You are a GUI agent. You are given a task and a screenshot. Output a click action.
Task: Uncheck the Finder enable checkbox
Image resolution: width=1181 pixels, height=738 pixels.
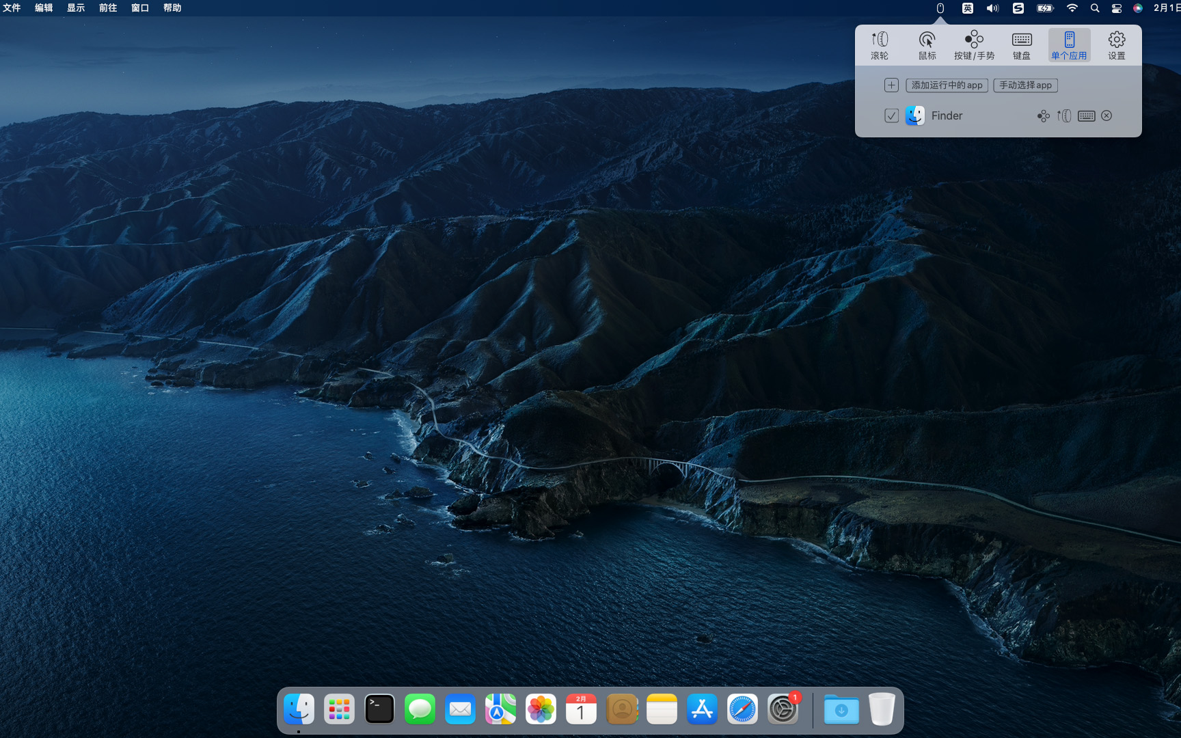891,116
